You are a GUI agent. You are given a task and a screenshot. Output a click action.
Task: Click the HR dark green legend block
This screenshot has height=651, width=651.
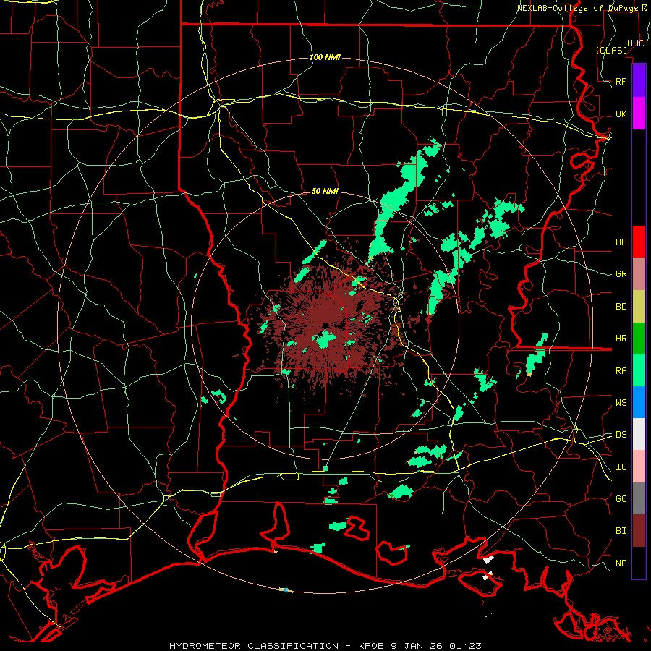(639, 339)
